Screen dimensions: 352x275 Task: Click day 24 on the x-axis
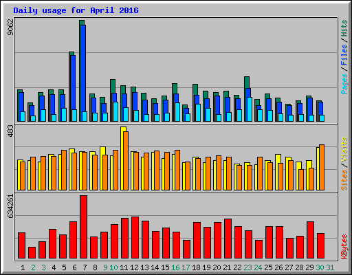click(258, 267)
